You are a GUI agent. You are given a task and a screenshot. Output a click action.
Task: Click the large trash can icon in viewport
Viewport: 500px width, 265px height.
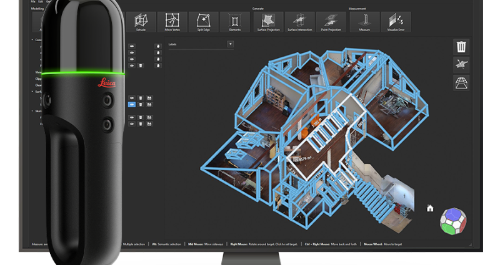461,46
